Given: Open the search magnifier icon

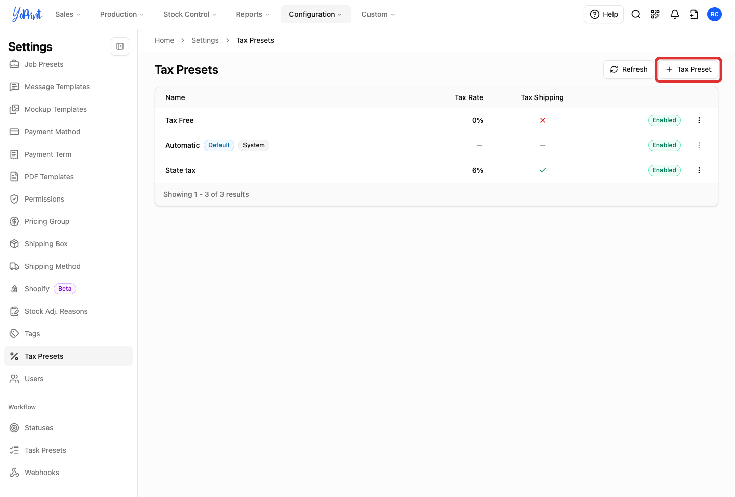Looking at the screenshot, I should coord(636,14).
